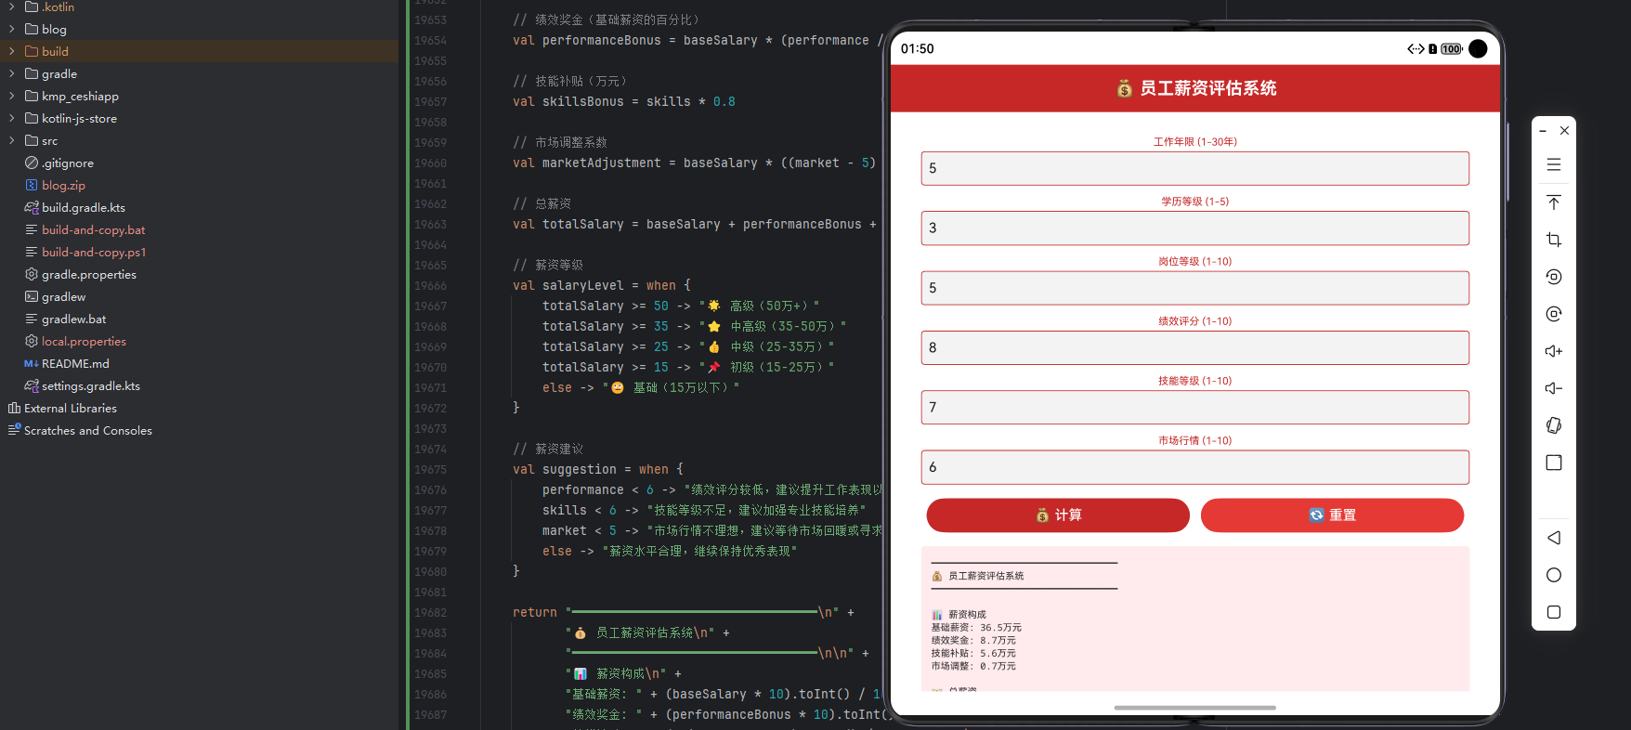Click code line 'val skillsBonus = skills * 0.8'

click(x=624, y=101)
